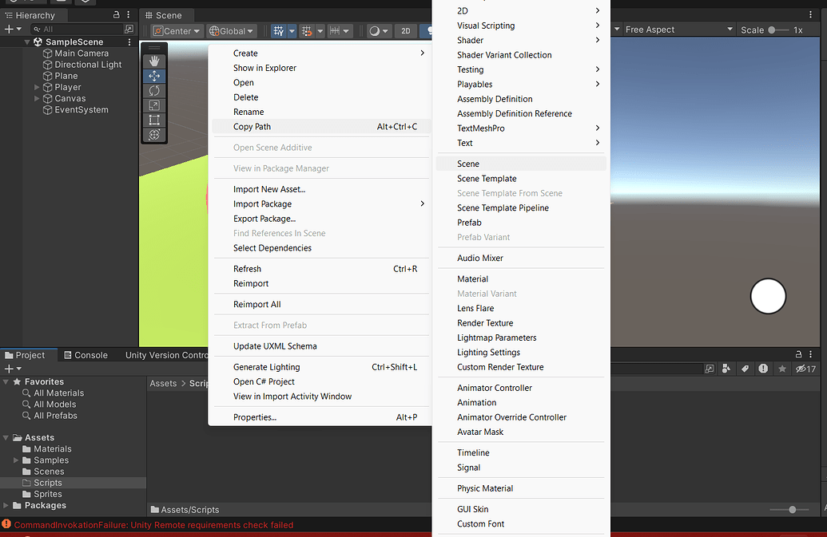The width and height of the screenshot is (827, 537).
Task: Select the Transform tool below the Rect tool
Action: click(154, 133)
